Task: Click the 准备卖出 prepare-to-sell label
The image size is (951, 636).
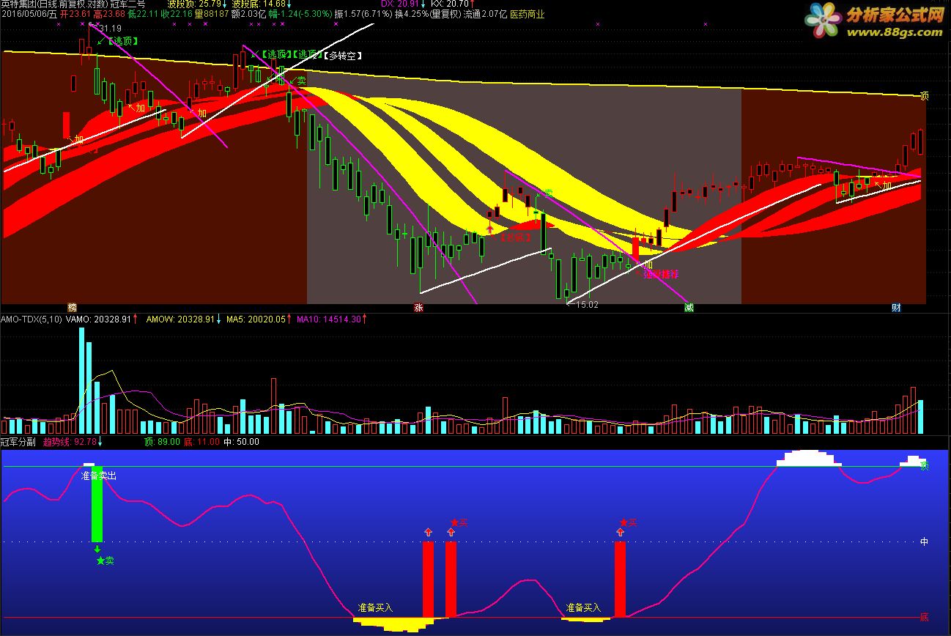Action: (x=99, y=476)
